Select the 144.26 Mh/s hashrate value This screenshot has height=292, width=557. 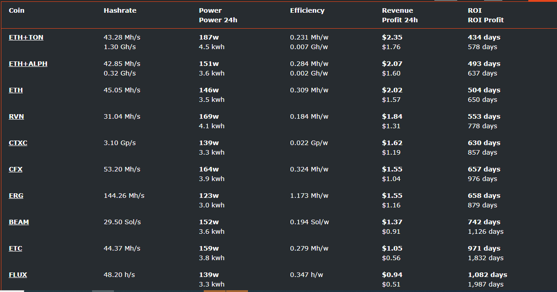[x=124, y=196]
